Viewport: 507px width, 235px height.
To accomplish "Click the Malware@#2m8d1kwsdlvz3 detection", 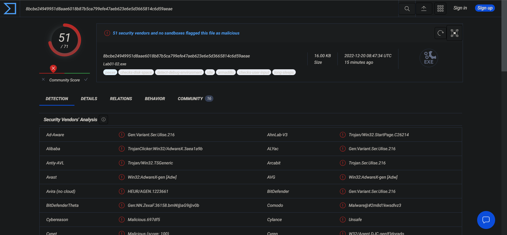I will pyautogui.click(x=375, y=205).
